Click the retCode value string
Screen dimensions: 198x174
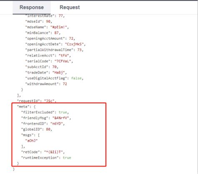pyautogui.click(x=53, y=152)
